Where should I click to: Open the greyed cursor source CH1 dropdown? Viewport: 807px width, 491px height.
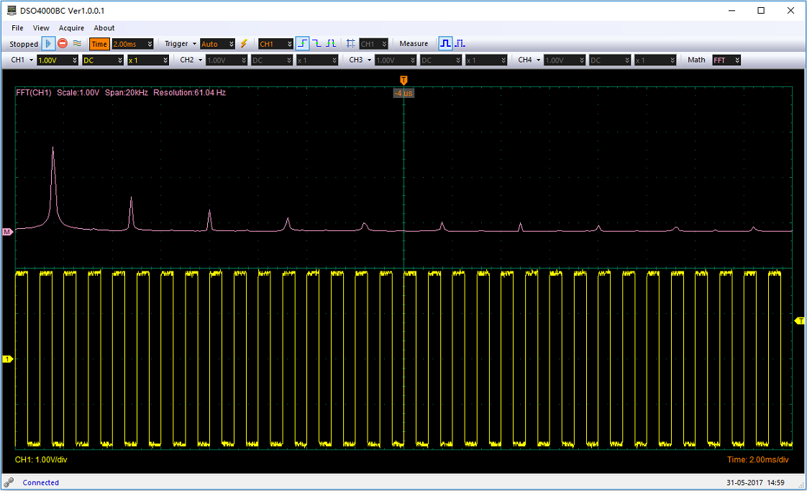[373, 44]
